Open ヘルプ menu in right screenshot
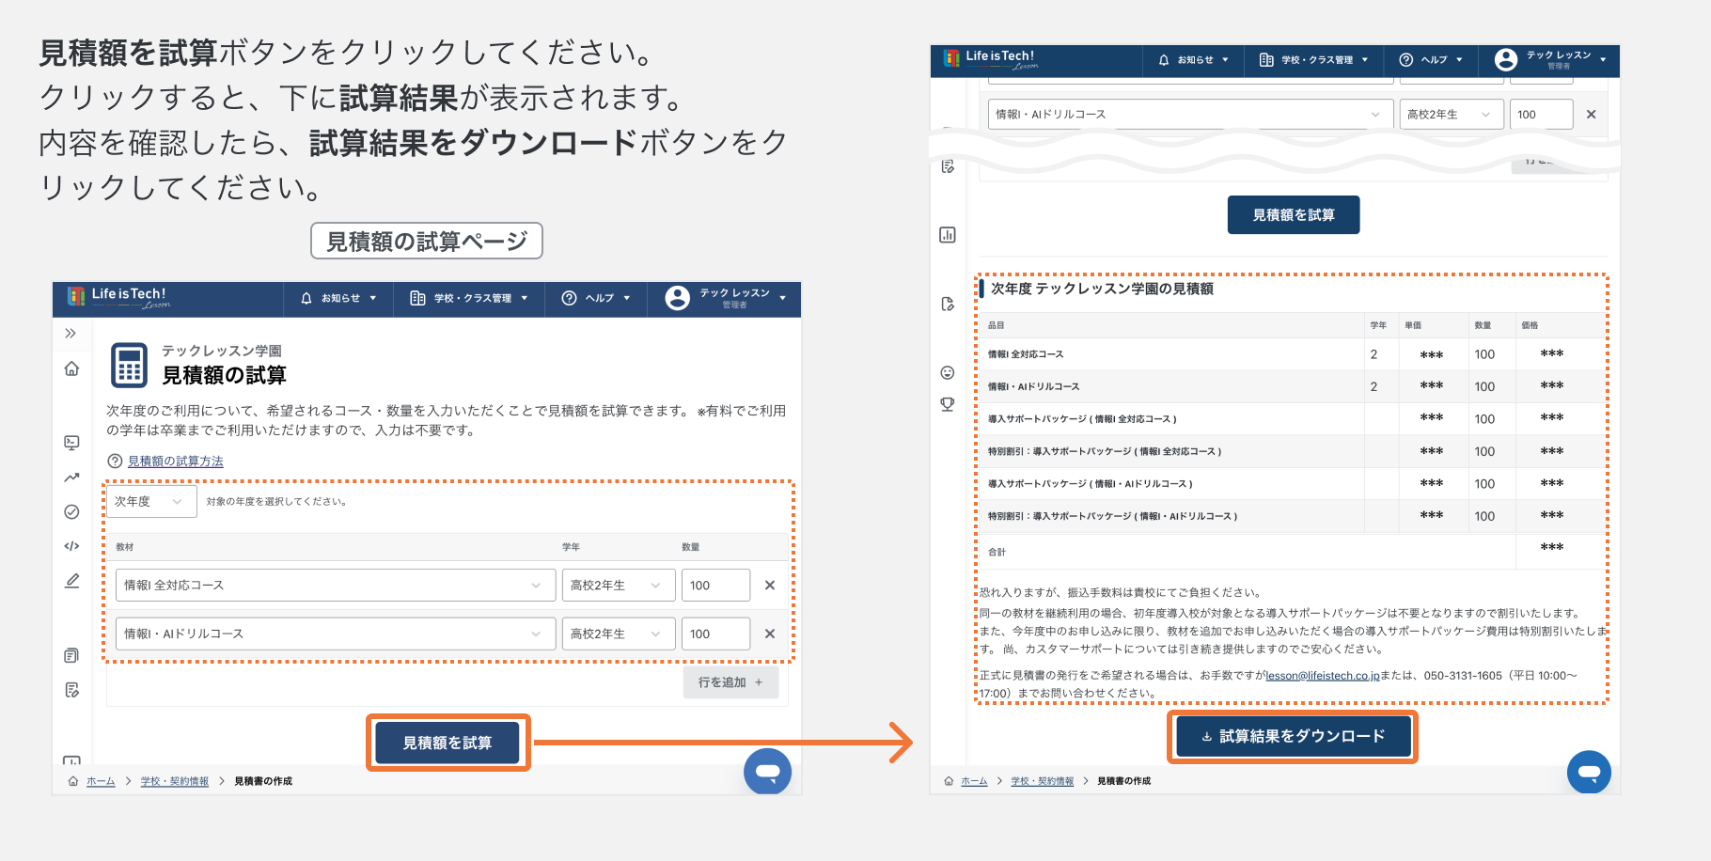This screenshot has width=1711, height=861. [1431, 59]
